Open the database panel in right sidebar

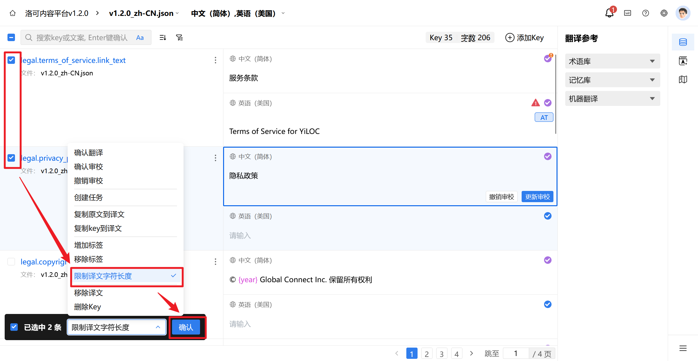pyautogui.click(x=683, y=42)
